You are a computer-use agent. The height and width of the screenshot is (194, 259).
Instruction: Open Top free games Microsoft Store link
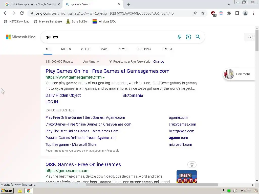pos(71,144)
